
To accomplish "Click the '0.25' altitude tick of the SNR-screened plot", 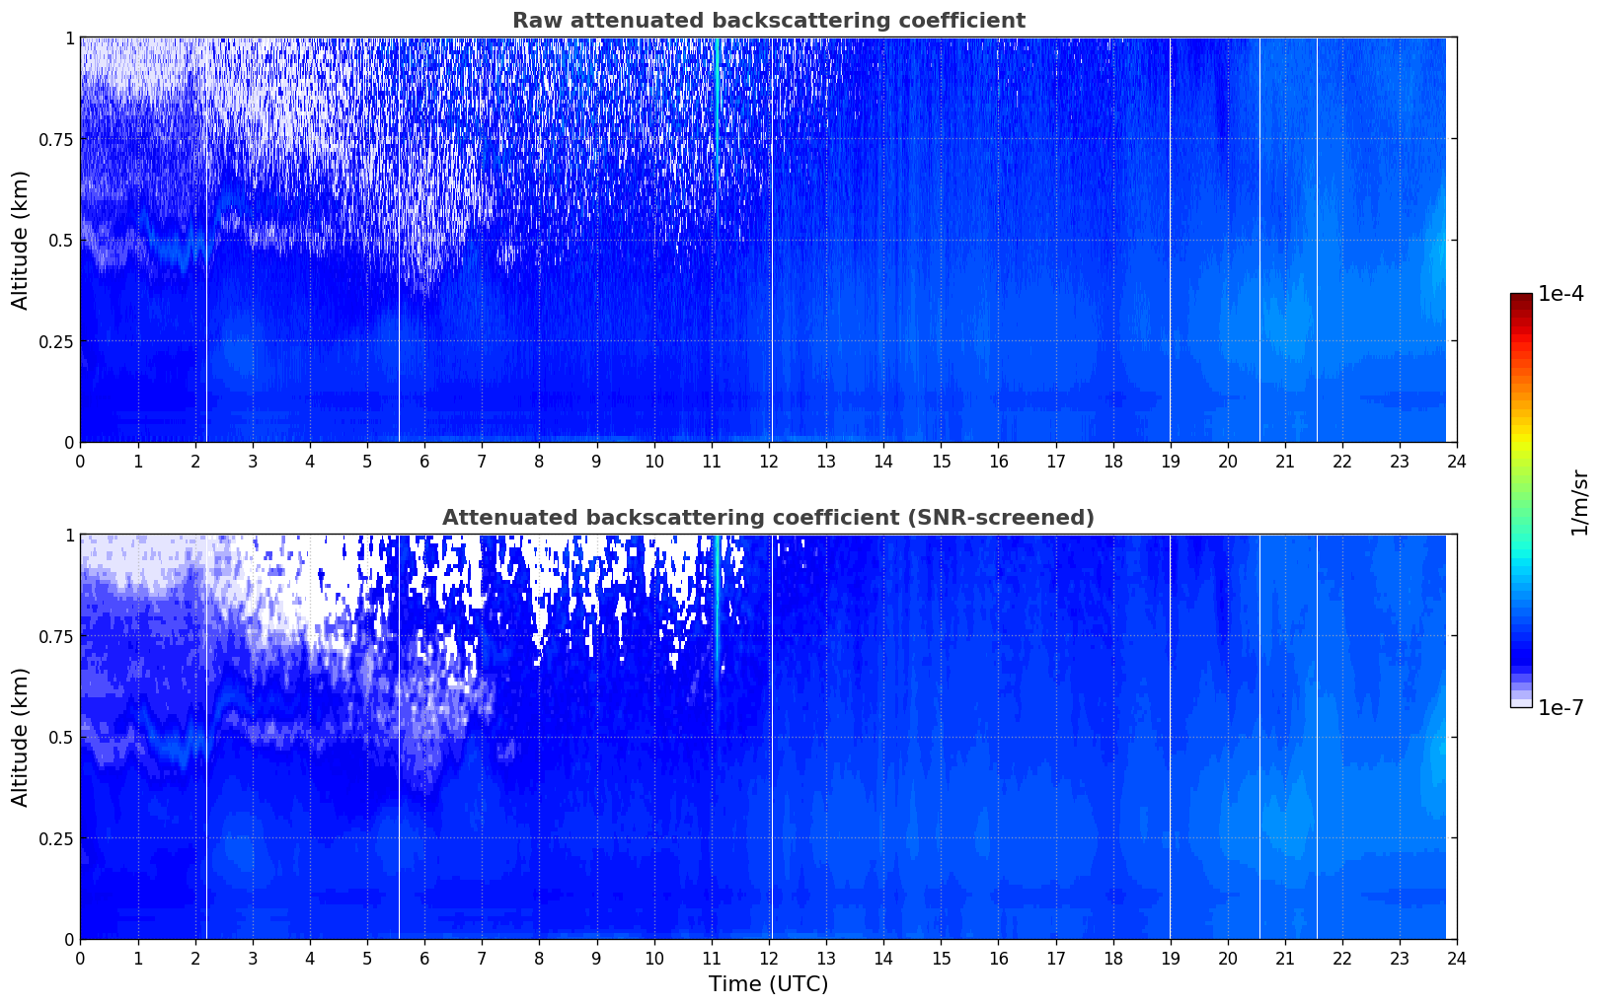I will pos(58,838).
